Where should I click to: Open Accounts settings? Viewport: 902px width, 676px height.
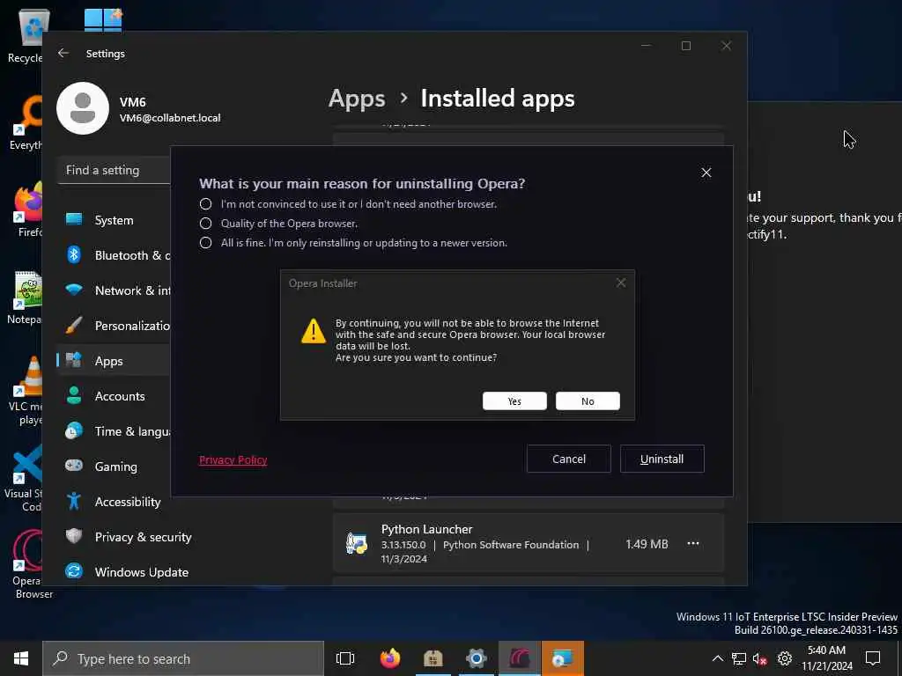(x=114, y=396)
